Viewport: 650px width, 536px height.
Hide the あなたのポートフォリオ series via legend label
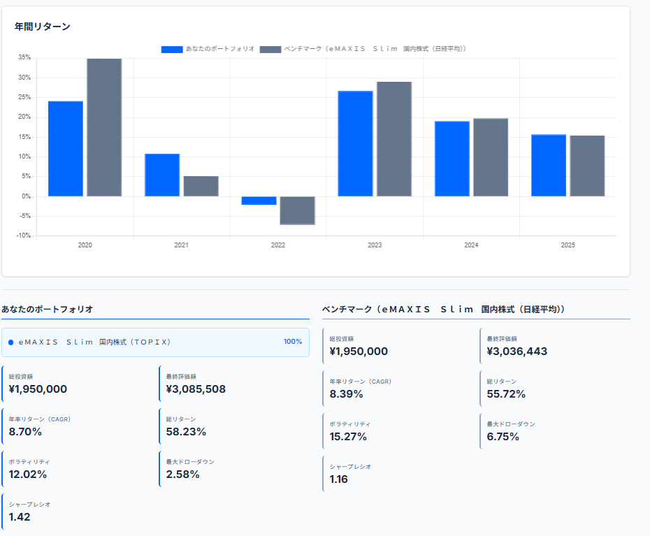219,49
